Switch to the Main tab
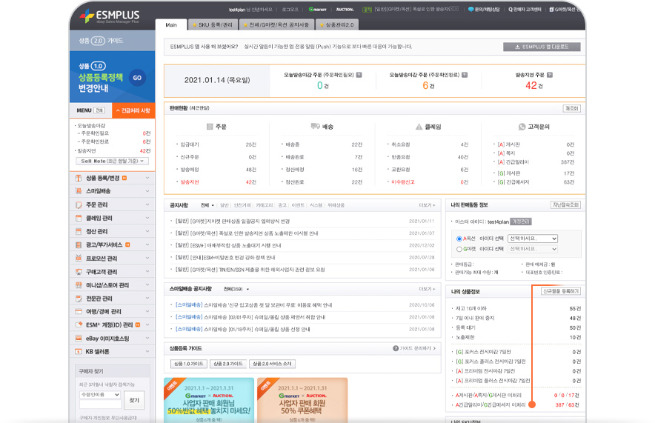Image resolution: width=655 pixels, height=423 pixels. point(171,25)
